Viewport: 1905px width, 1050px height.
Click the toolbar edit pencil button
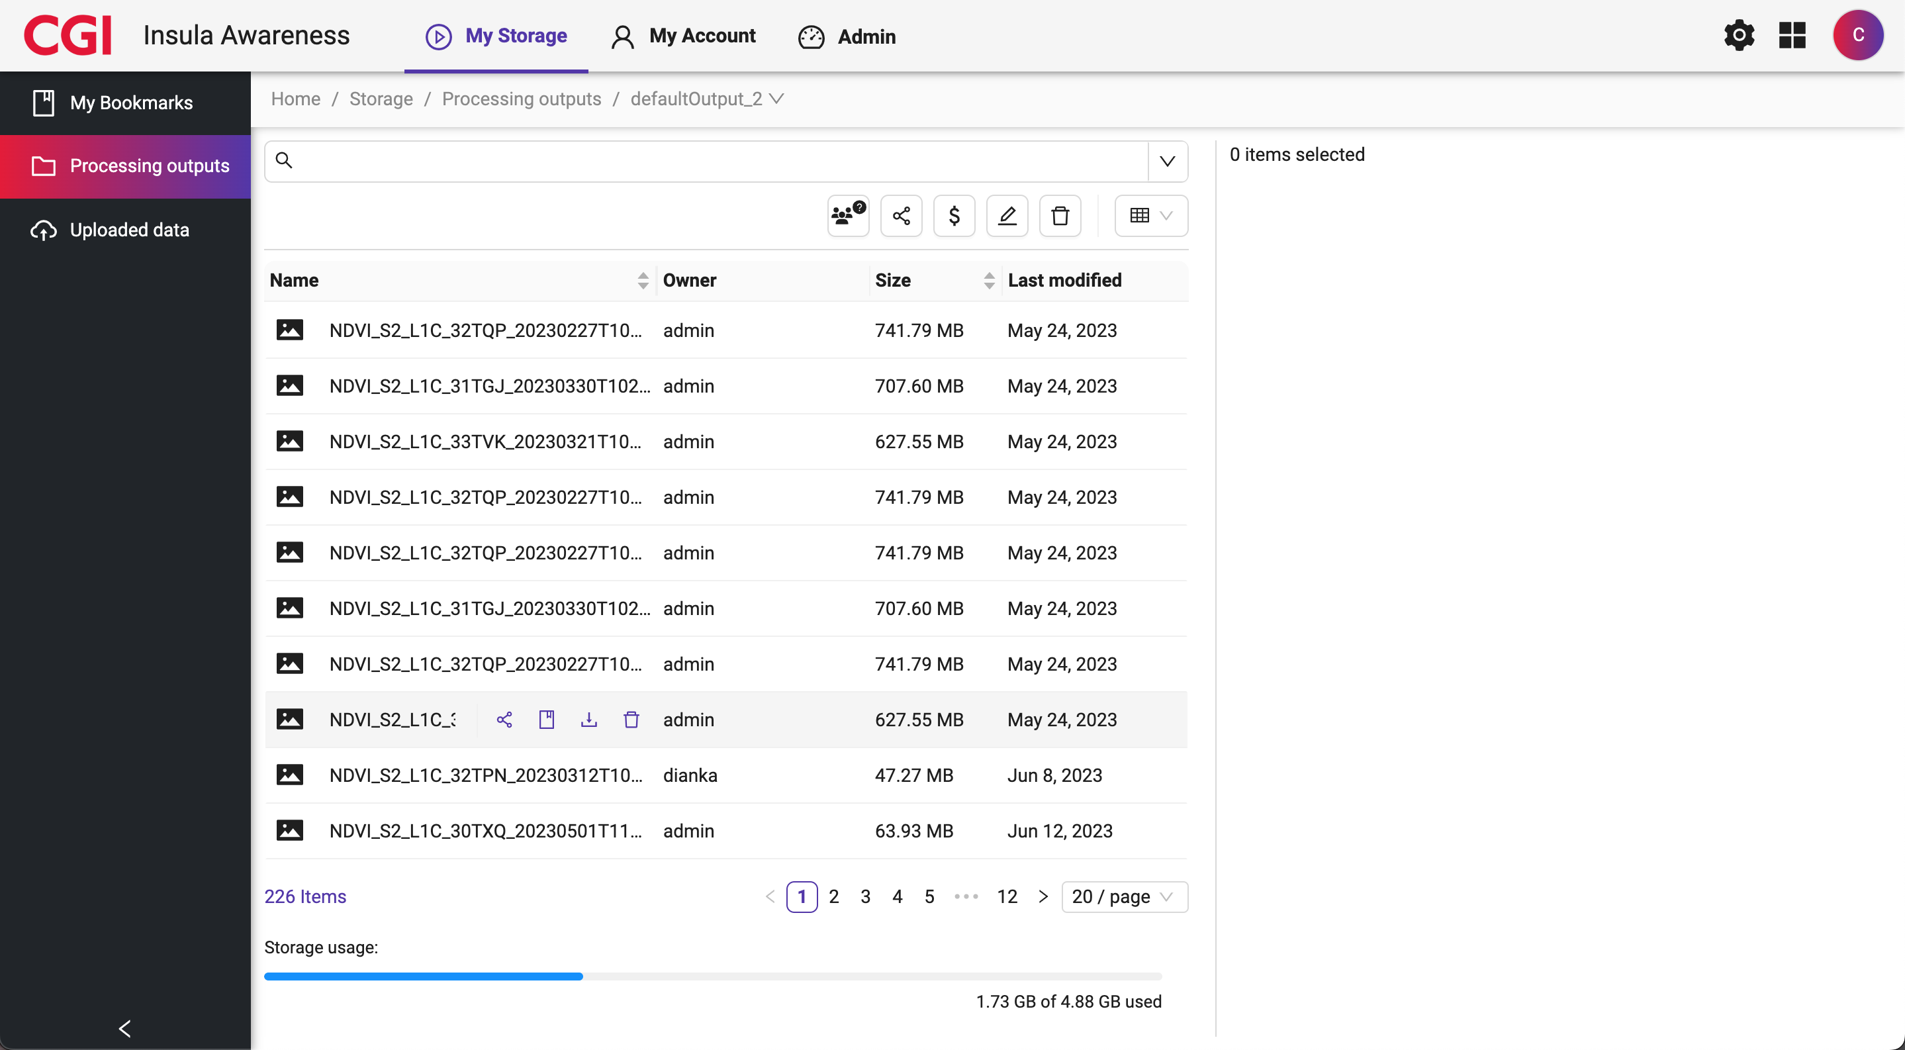pos(1007,216)
